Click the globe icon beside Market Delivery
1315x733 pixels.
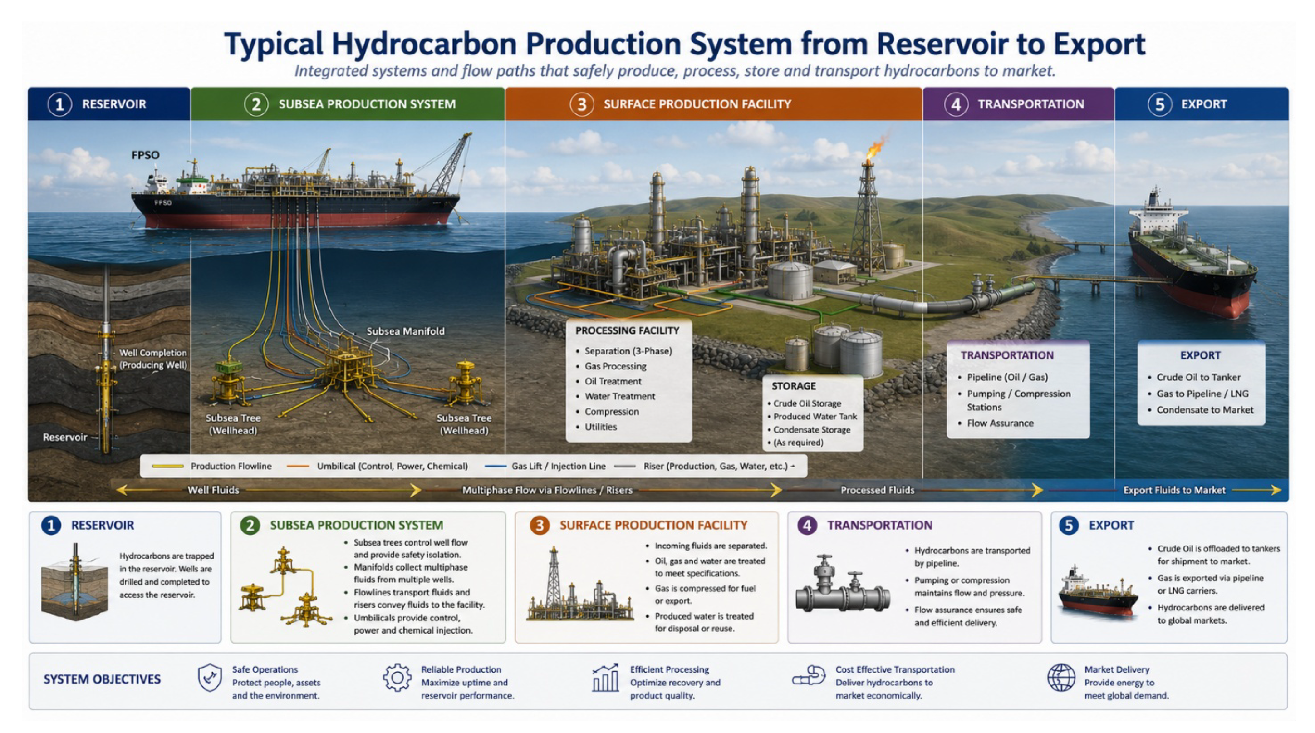[x=1061, y=677]
